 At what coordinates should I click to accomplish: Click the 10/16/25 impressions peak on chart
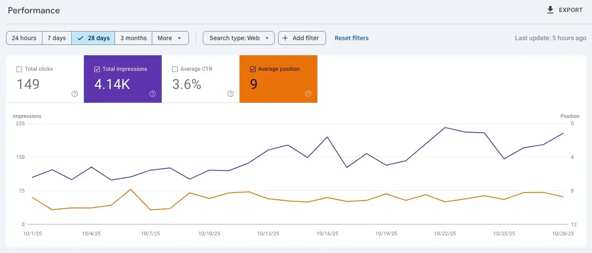(327, 137)
